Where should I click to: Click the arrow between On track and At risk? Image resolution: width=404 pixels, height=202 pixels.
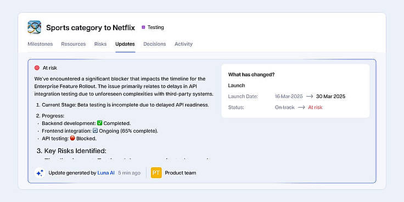point(301,108)
